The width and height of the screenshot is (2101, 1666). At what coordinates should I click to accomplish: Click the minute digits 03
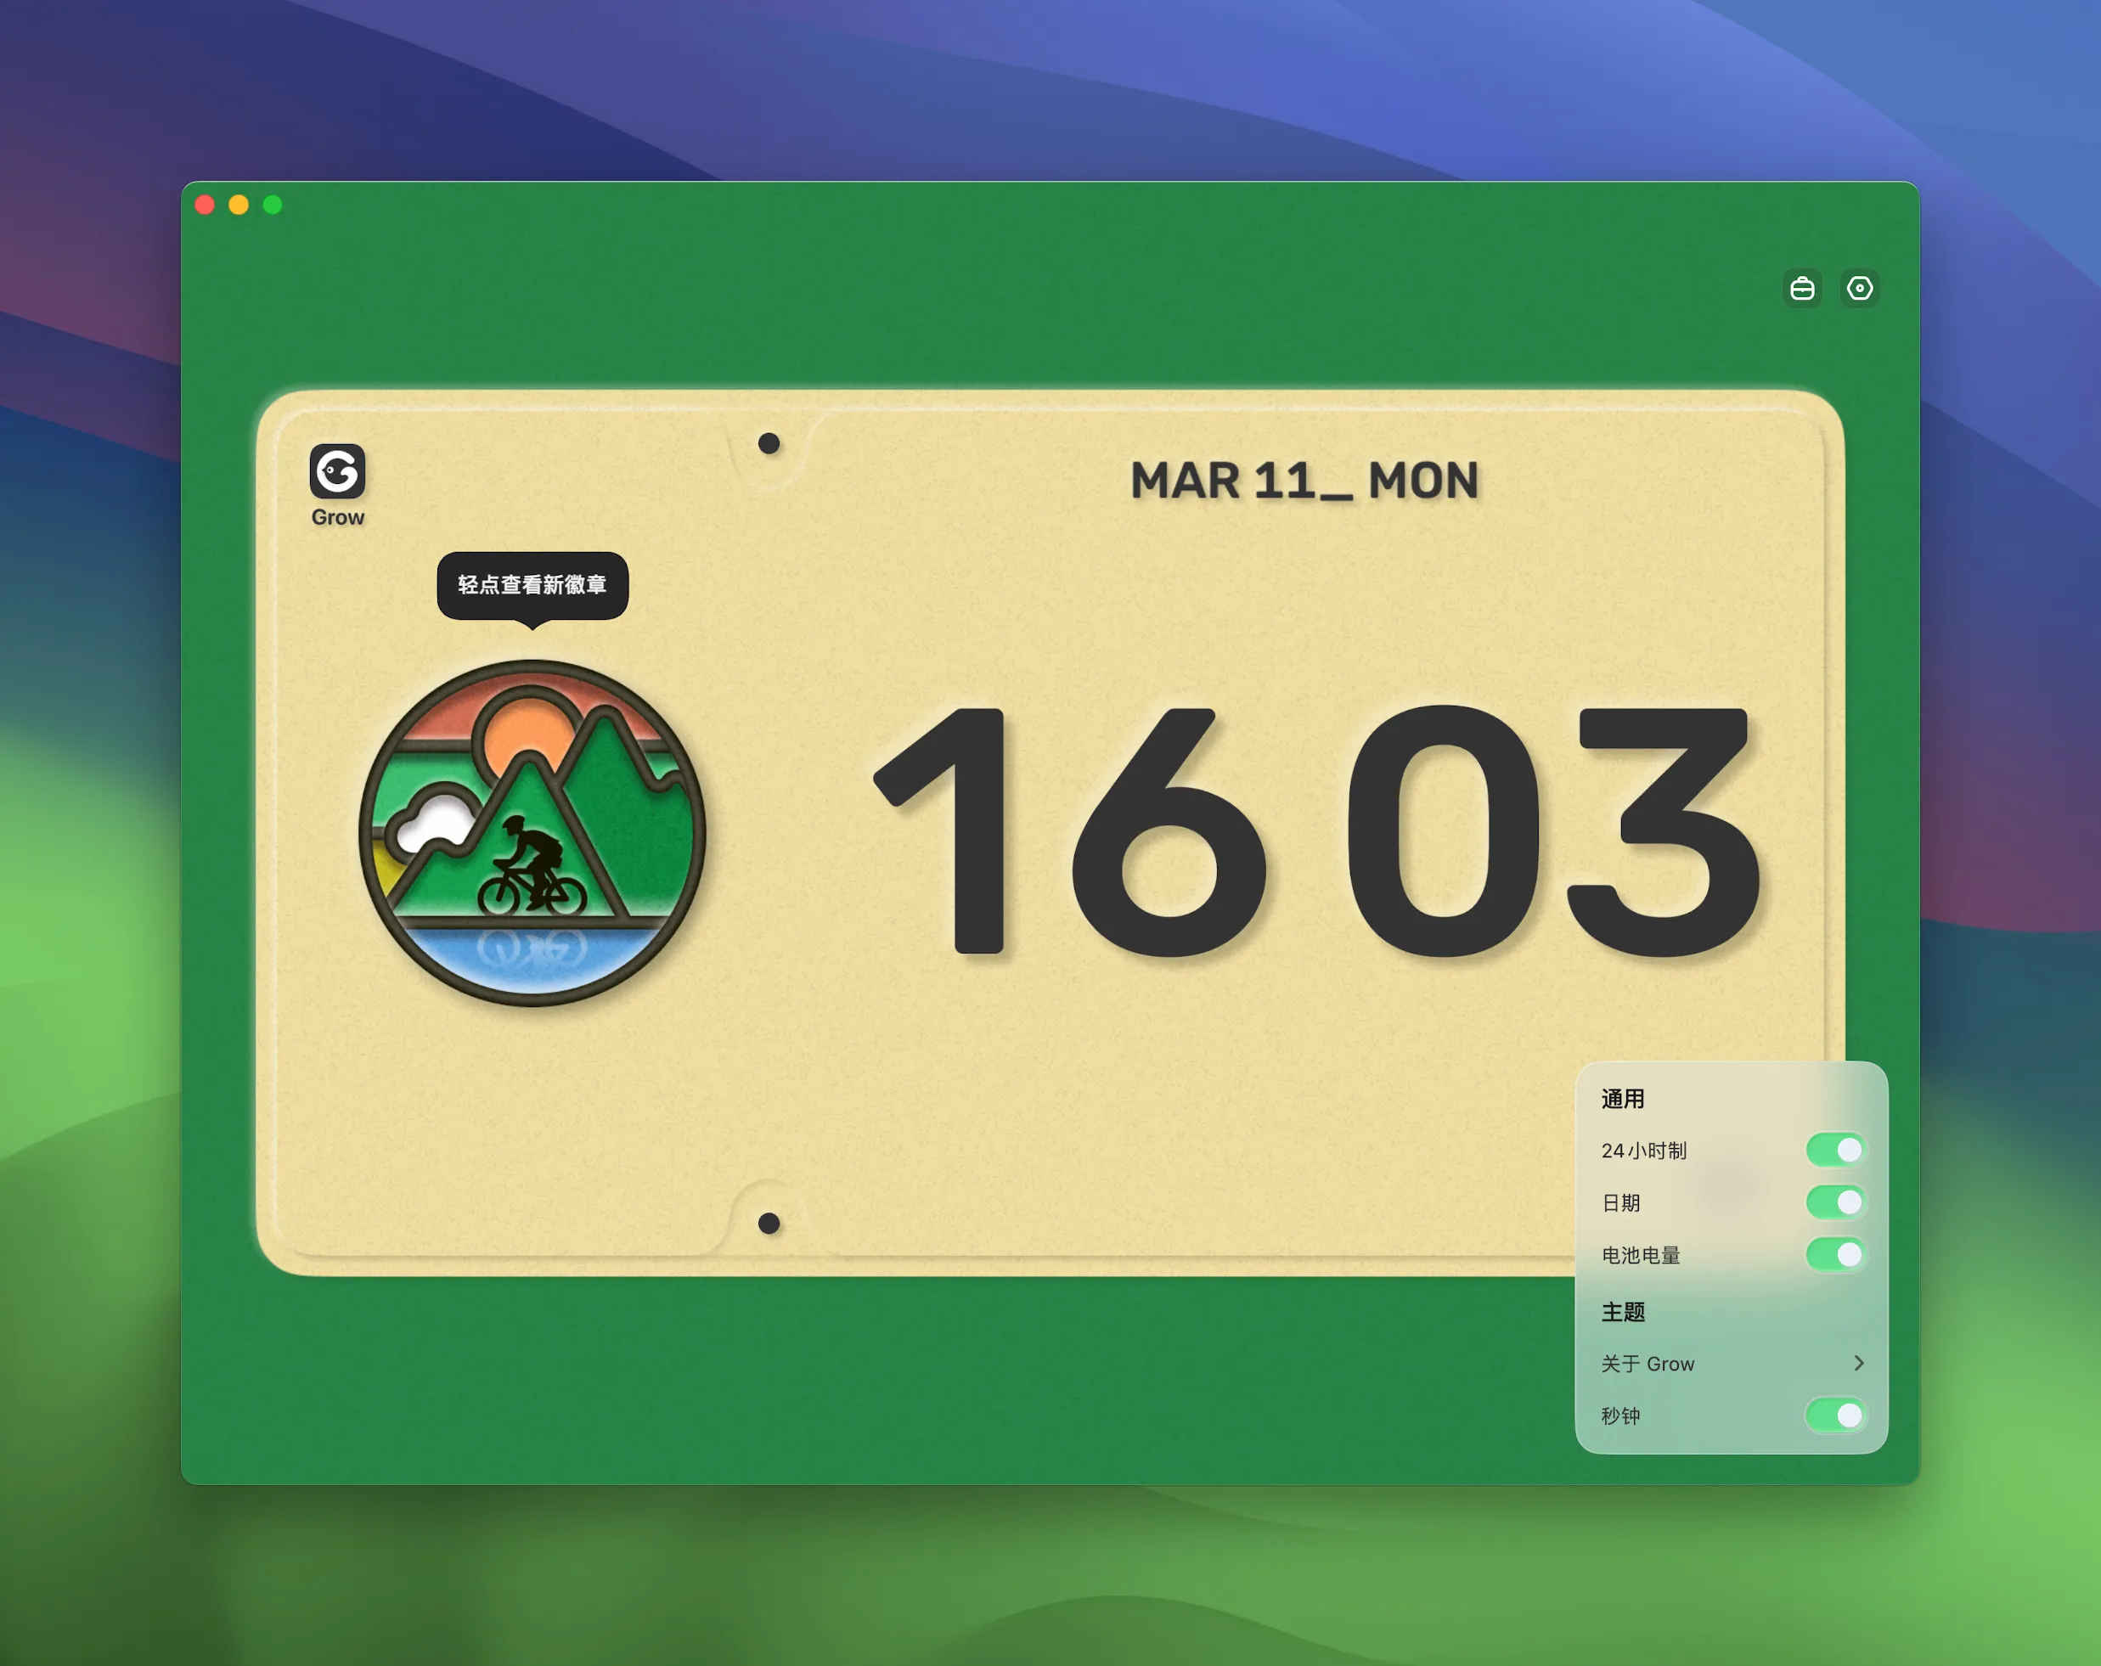tap(1553, 831)
